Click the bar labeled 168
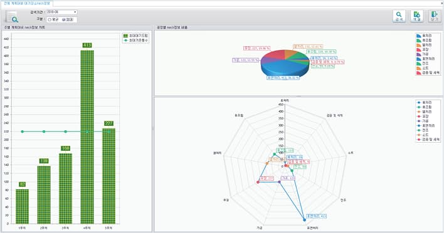Screen dimensions: 444x233 [x=65, y=189]
